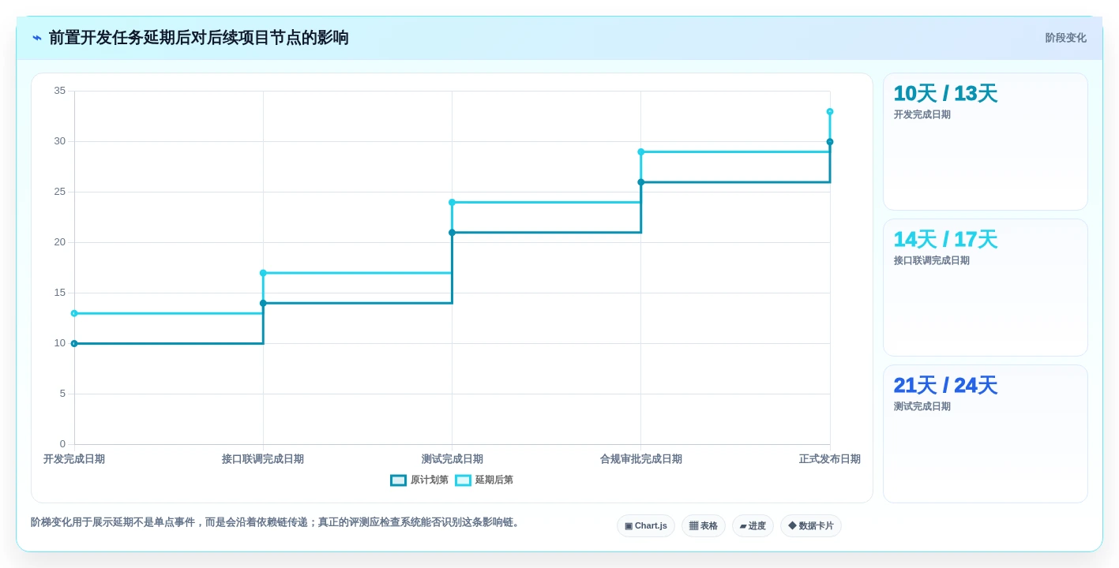Click the 合规审批完成日期 x-axis label

[x=640, y=459]
